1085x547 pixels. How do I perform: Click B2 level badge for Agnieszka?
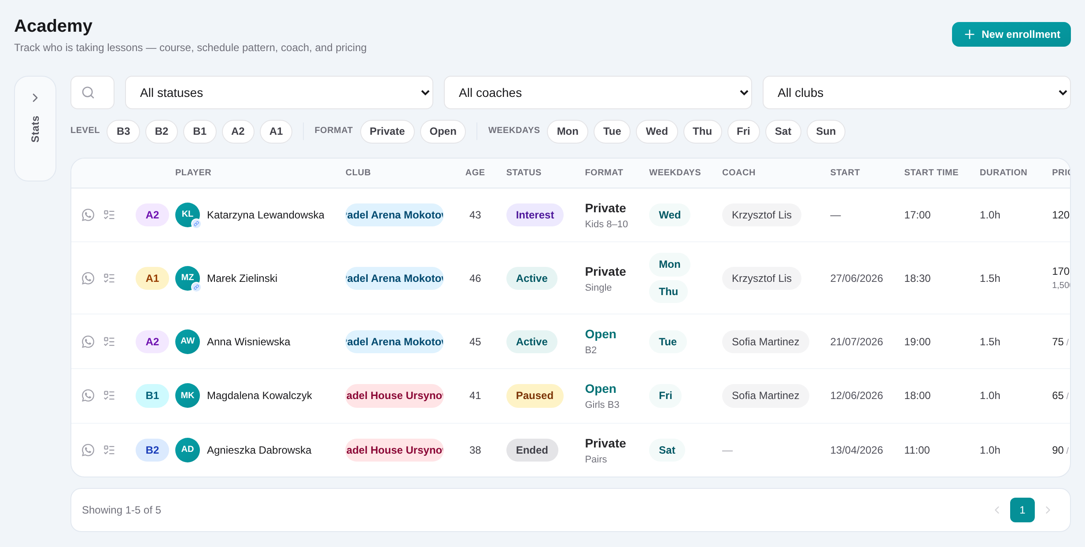[x=152, y=450]
